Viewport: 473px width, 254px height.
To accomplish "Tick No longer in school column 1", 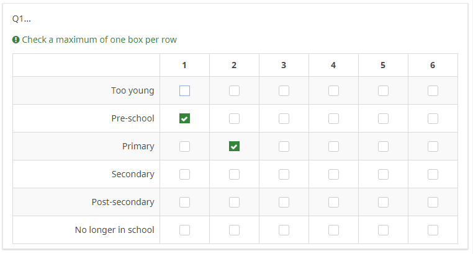I will (x=184, y=230).
